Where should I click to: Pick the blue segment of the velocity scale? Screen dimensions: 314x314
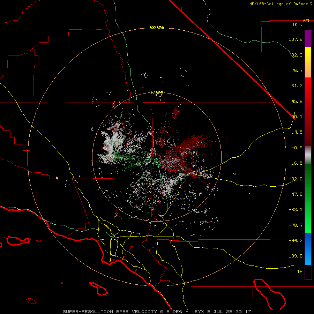pos(308,249)
